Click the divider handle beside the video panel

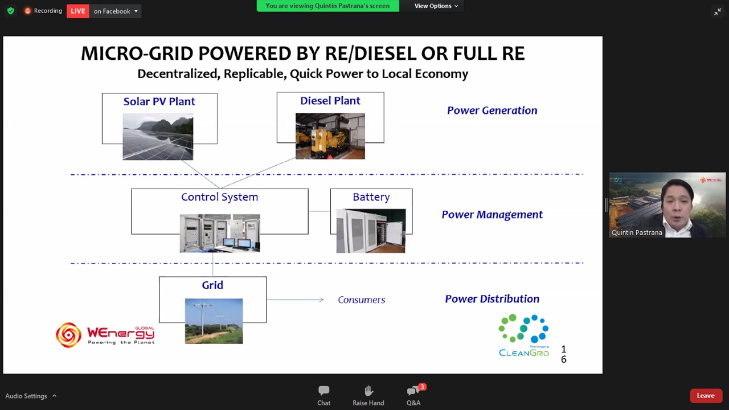point(606,205)
